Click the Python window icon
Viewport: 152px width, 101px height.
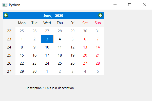(5, 5)
